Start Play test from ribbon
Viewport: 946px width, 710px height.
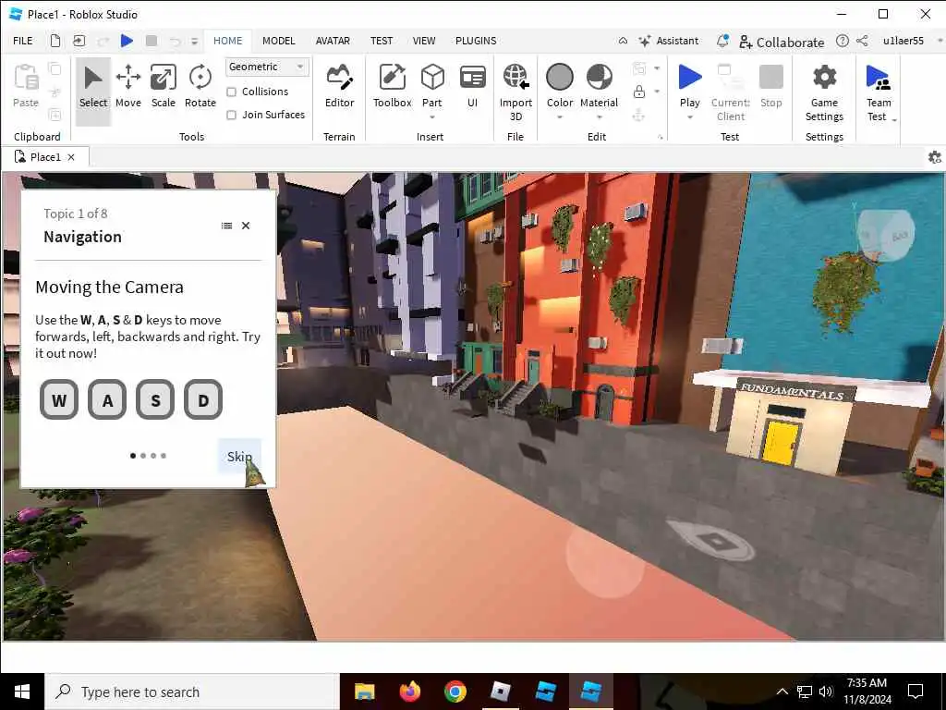point(689,84)
